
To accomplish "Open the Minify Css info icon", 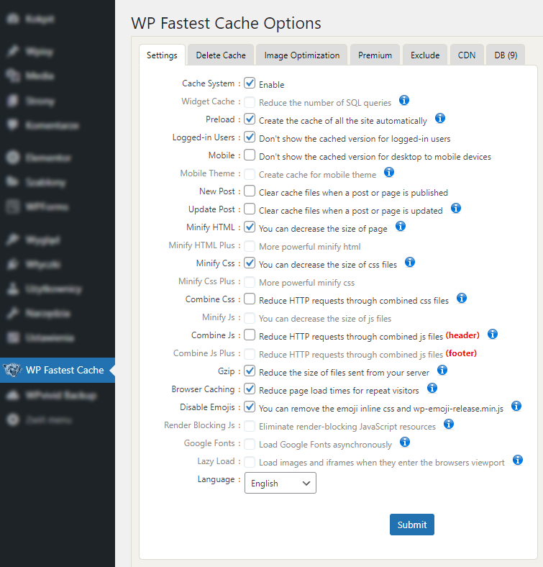I will tap(409, 262).
